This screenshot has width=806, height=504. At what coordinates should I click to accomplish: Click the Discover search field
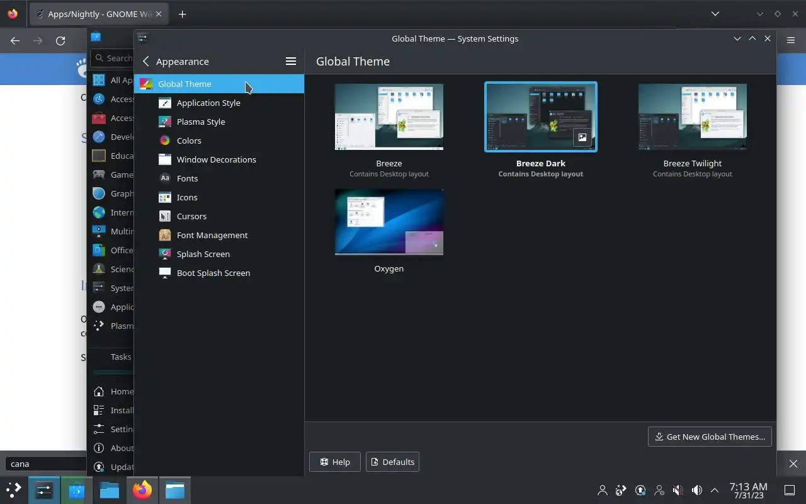pos(112,58)
